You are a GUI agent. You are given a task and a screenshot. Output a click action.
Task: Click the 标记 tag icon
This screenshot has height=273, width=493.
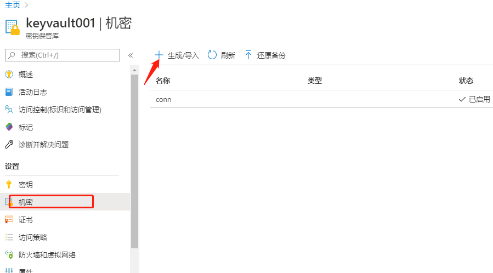pyautogui.click(x=9, y=127)
